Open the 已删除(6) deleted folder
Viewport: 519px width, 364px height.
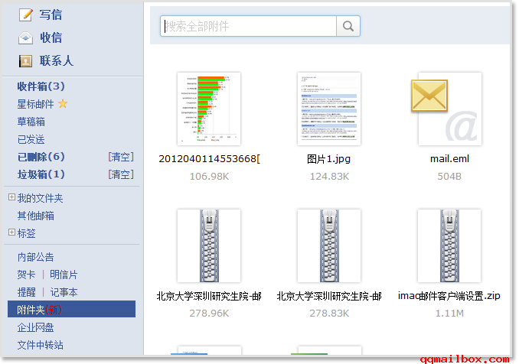coord(41,157)
